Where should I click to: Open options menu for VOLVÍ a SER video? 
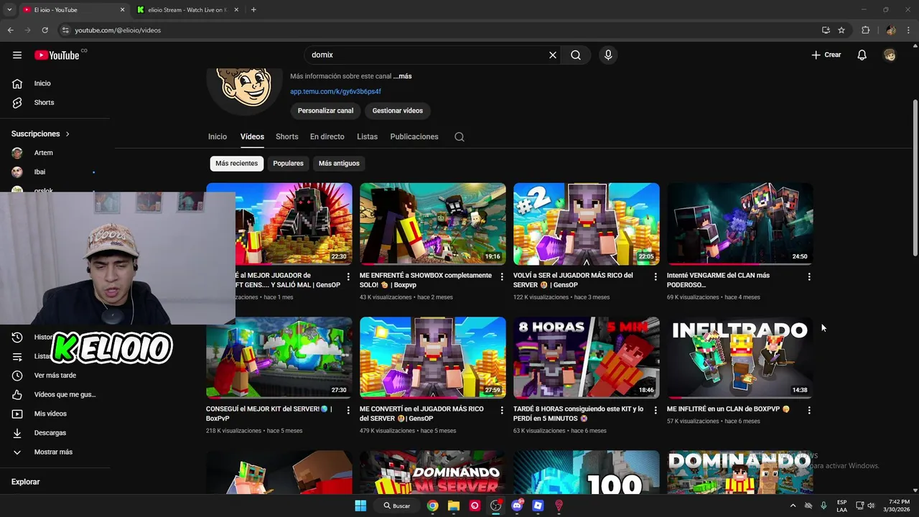(x=656, y=276)
